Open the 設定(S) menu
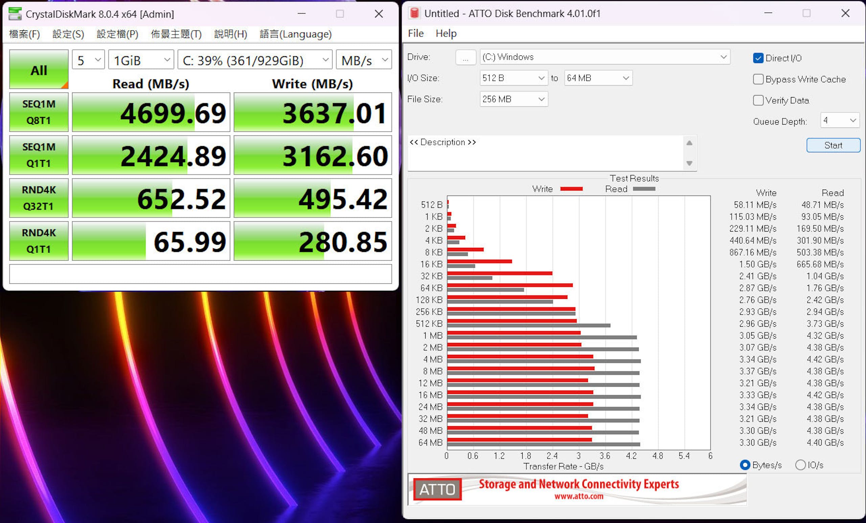 pyautogui.click(x=68, y=34)
